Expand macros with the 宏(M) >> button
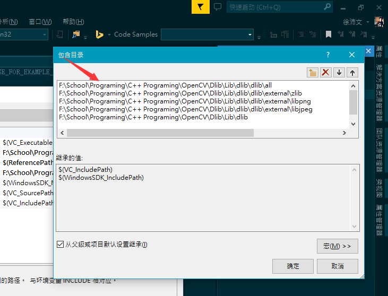Image resolution: width=388 pixels, height=296 pixels. [x=337, y=246]
